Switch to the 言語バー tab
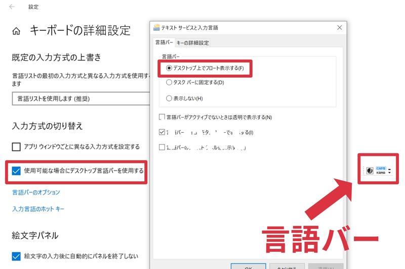 pos(164,42)
